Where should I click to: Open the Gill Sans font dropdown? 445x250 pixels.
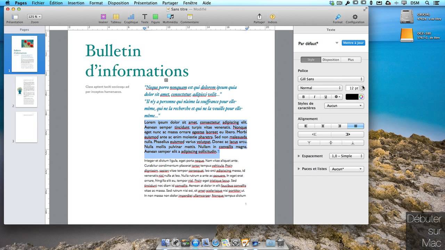[331, 79]
